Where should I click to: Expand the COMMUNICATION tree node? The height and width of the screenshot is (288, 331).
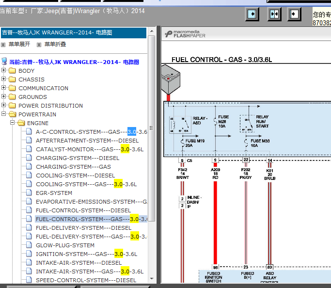(3, 87)
